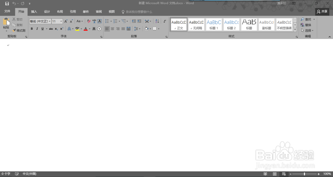Open the File (文件) tab
This screenshot has height=177, width=333.
pyautogui.click(x=7, y=11)
